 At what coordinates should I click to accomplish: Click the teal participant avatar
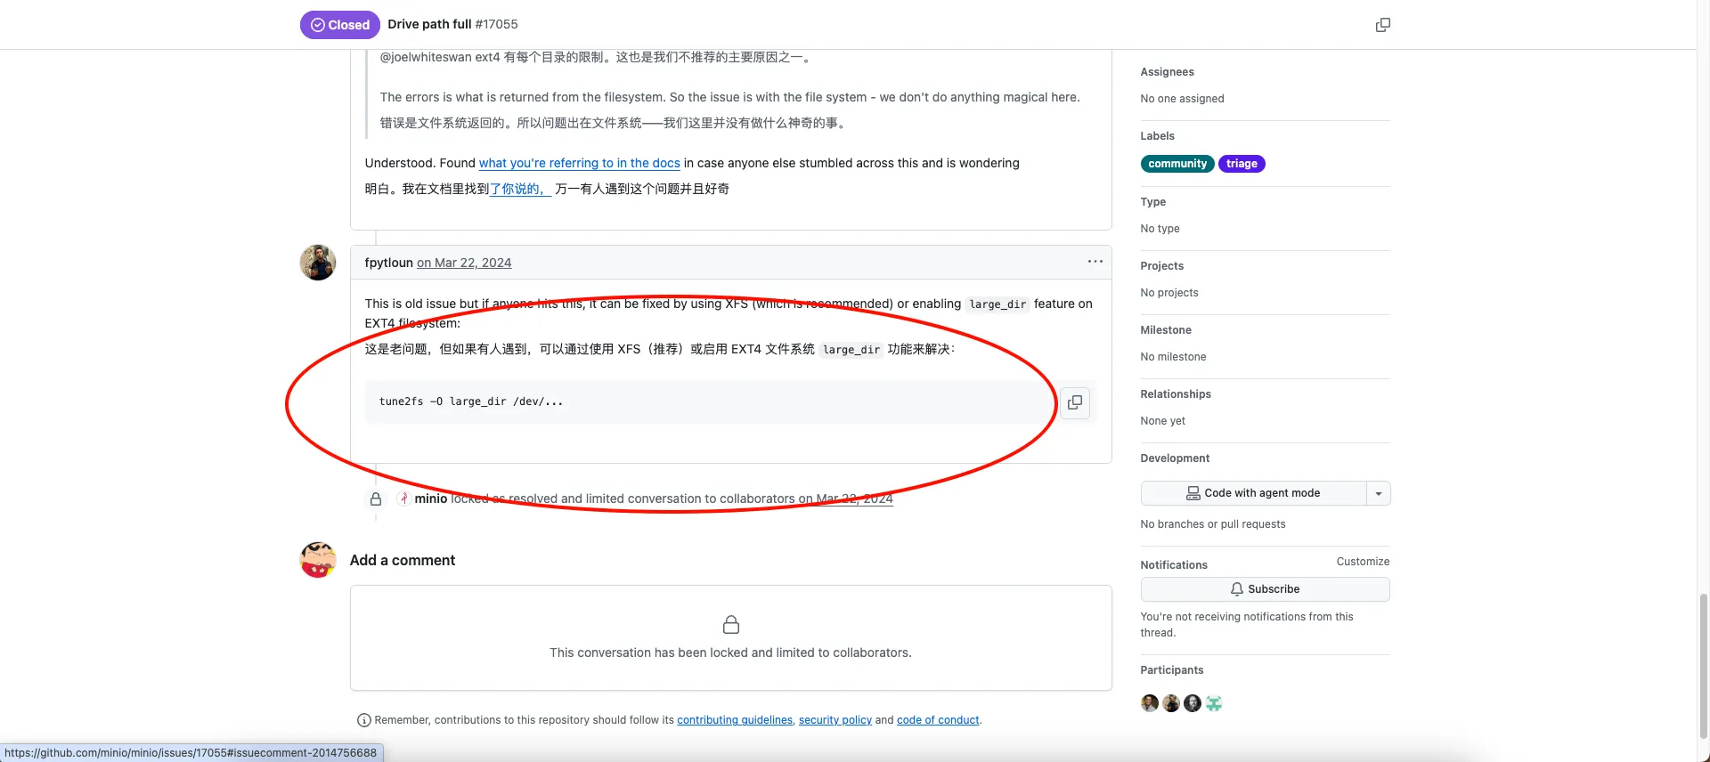[x=1214, y=703]
